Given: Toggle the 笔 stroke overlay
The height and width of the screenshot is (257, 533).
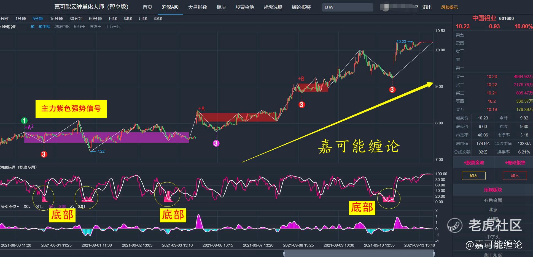Looking at the screenshot, I should [33, 27].
